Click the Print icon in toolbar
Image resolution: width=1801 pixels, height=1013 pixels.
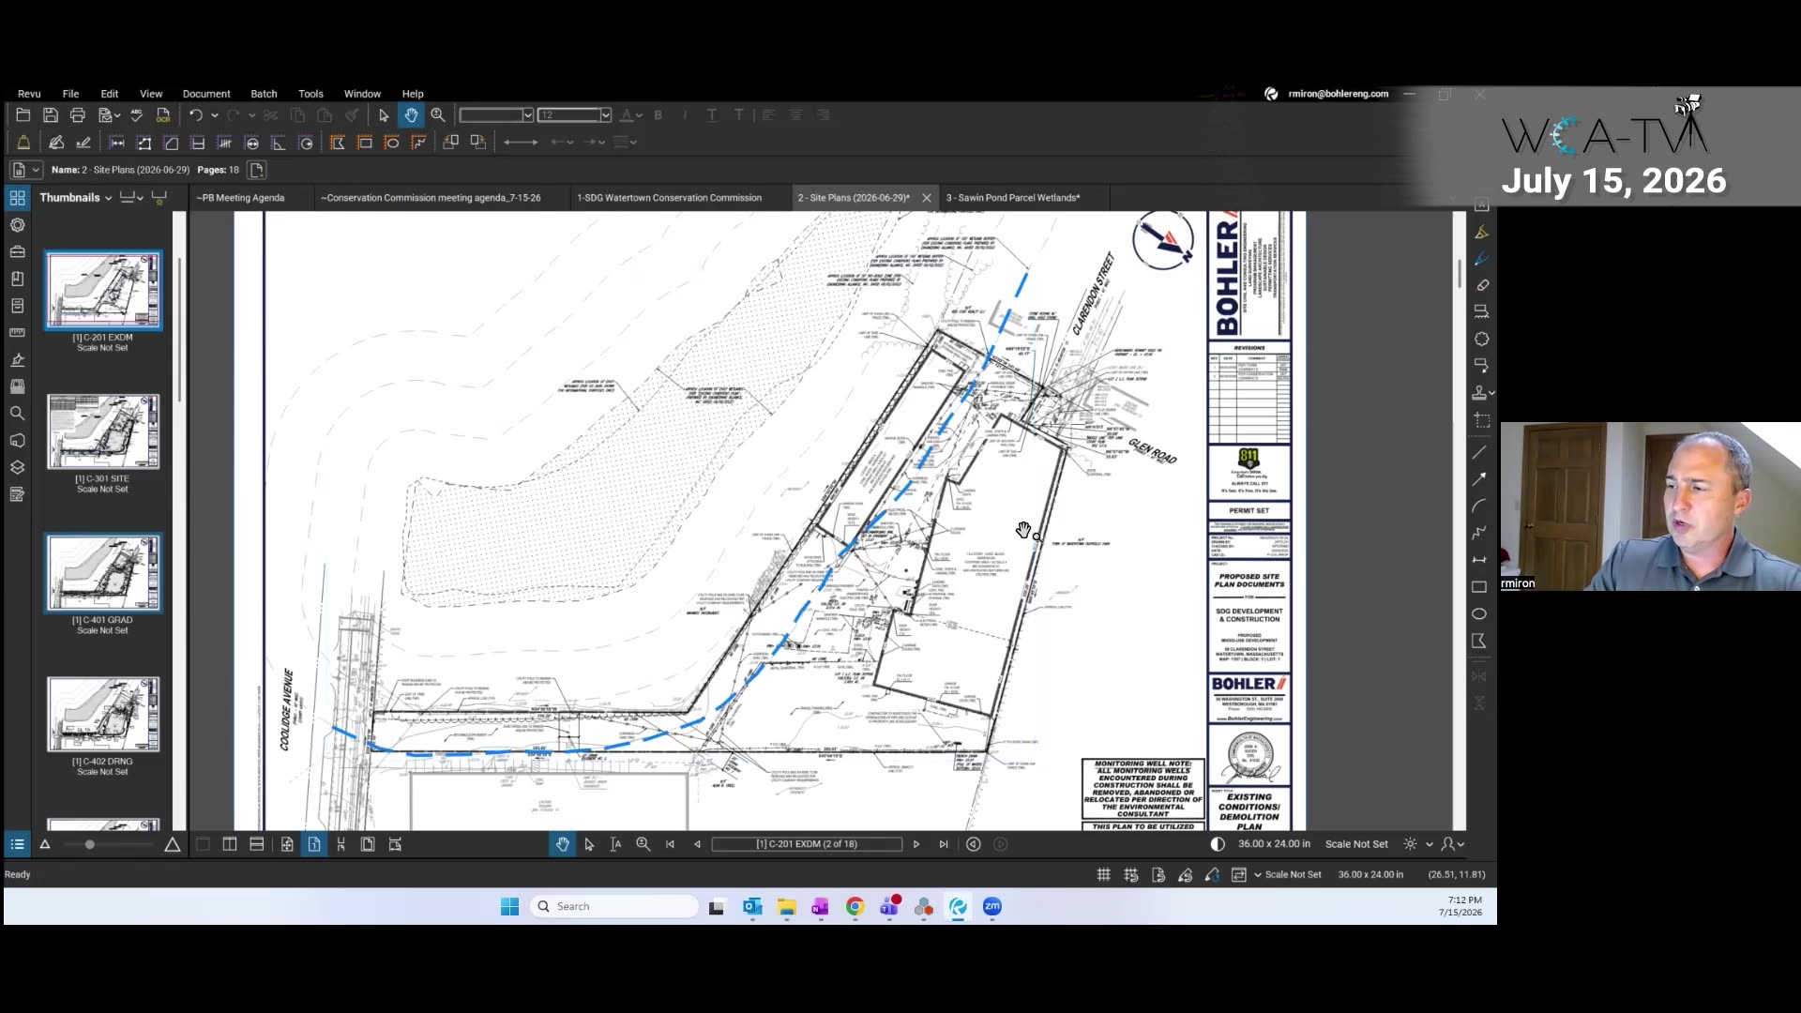pyautogui.click(x=78, y=114)
